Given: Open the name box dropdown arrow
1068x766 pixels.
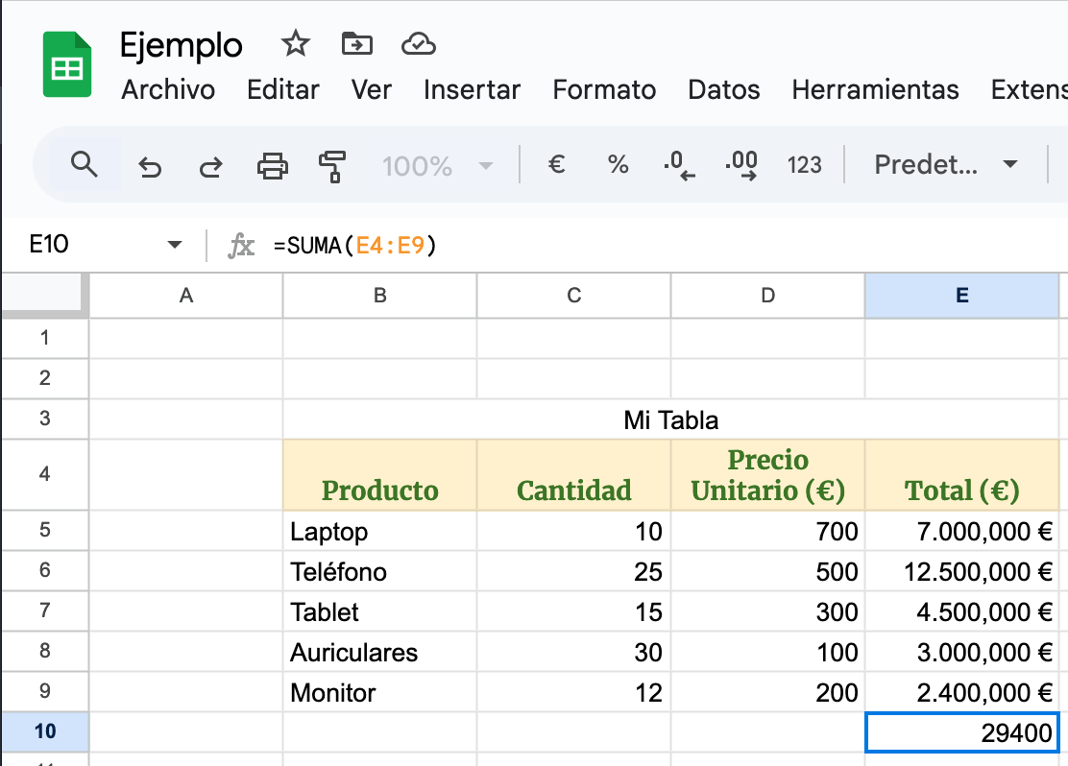Looking at the screenshot, I should (174, 245).
